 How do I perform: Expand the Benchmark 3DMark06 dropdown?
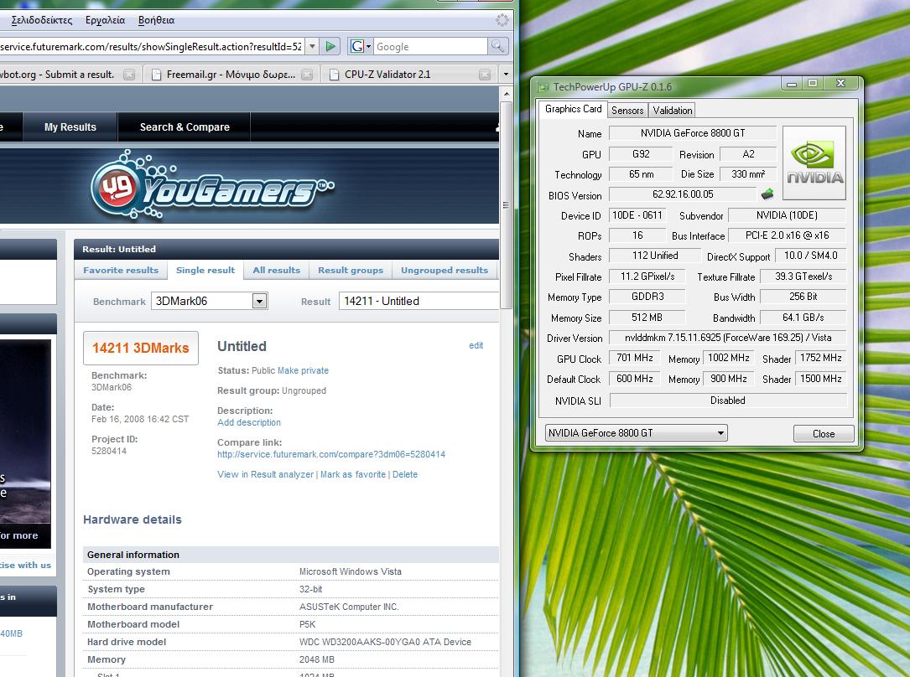tap(259, 301)
